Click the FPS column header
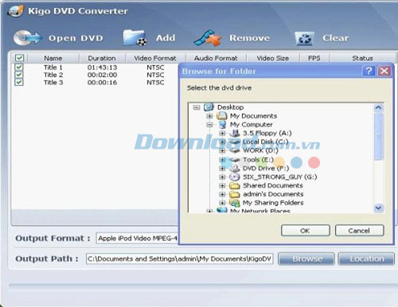 coord(314,58)
